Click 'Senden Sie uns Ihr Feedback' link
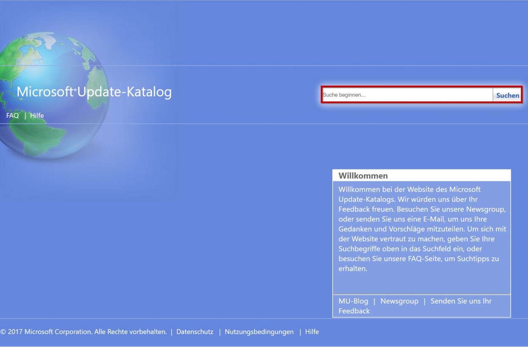Screen dimensions: 528x347 click(415, 306)
